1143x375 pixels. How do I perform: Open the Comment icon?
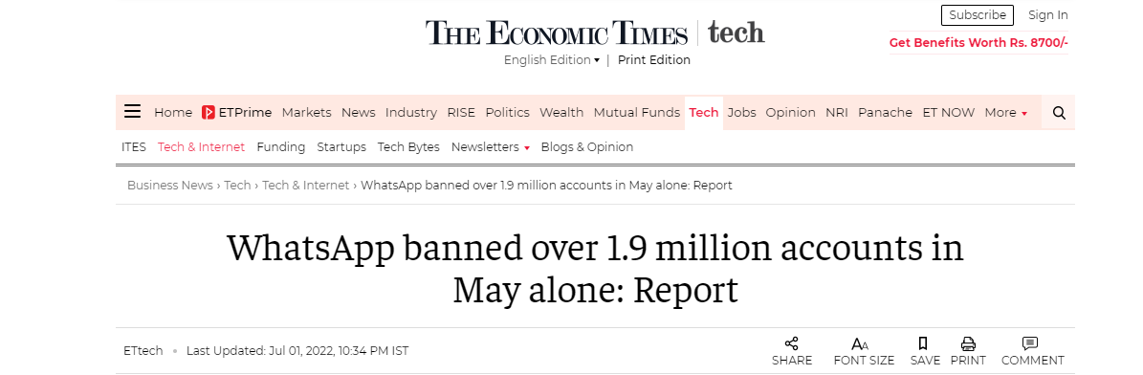click(1030, 343)
